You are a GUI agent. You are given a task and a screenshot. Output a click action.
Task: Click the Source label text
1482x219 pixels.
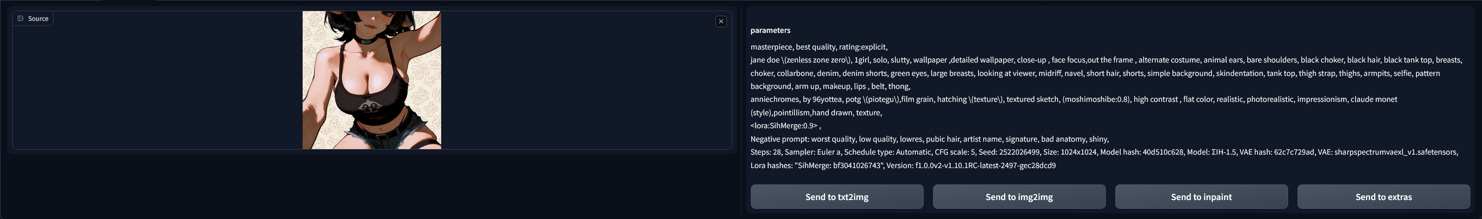38,19
